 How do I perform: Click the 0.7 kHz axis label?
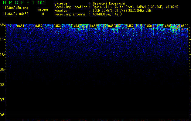pyautogui.click(x=2, y=100)
